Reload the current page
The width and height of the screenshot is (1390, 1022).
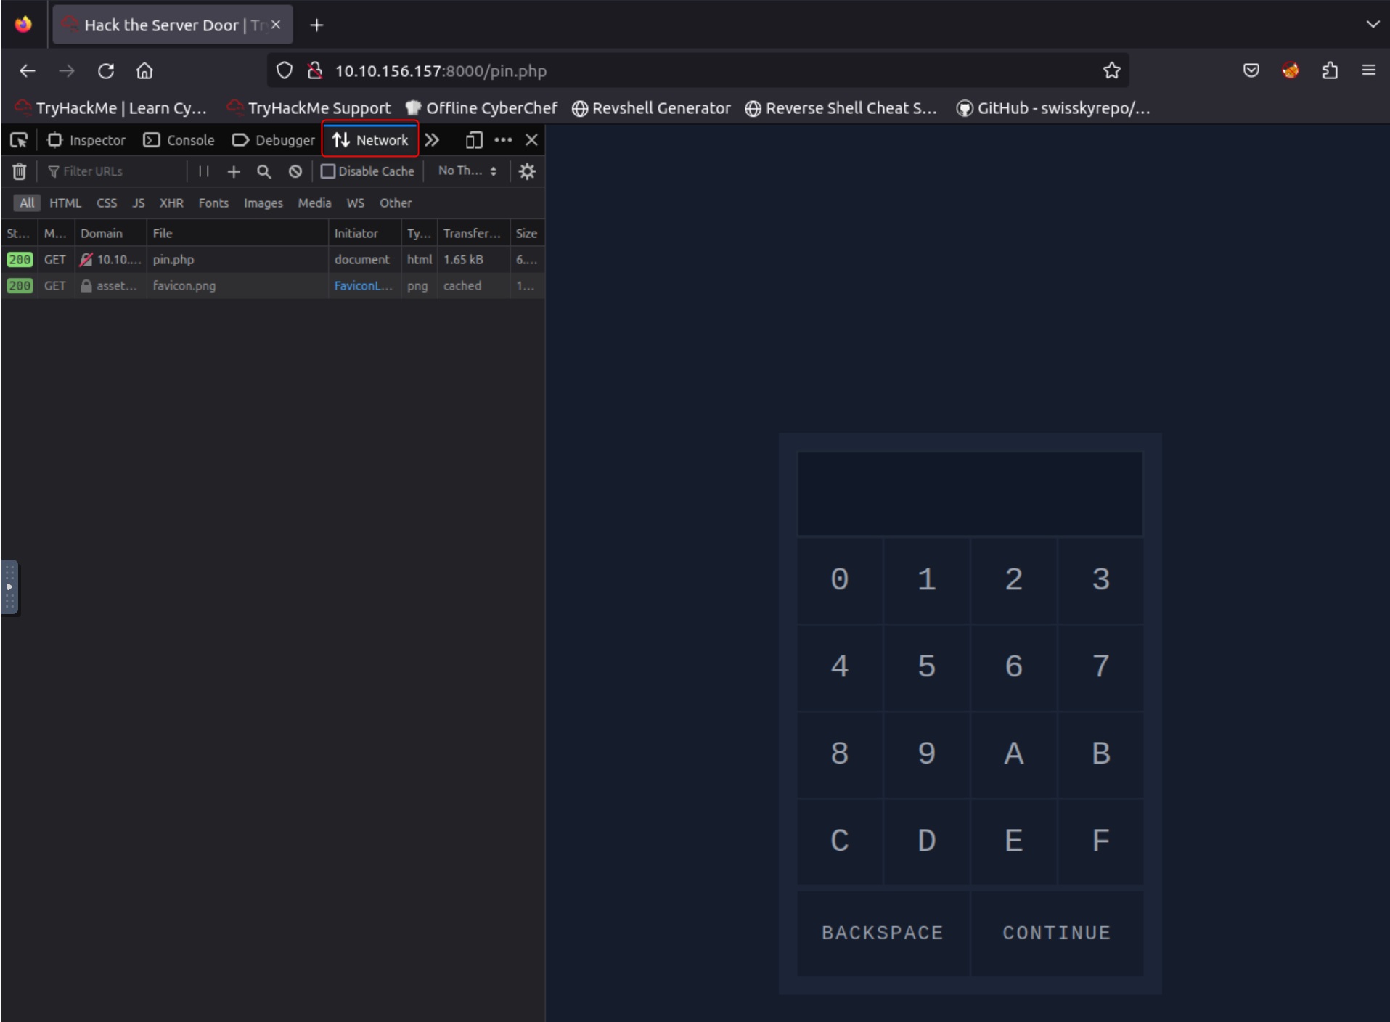106,70
